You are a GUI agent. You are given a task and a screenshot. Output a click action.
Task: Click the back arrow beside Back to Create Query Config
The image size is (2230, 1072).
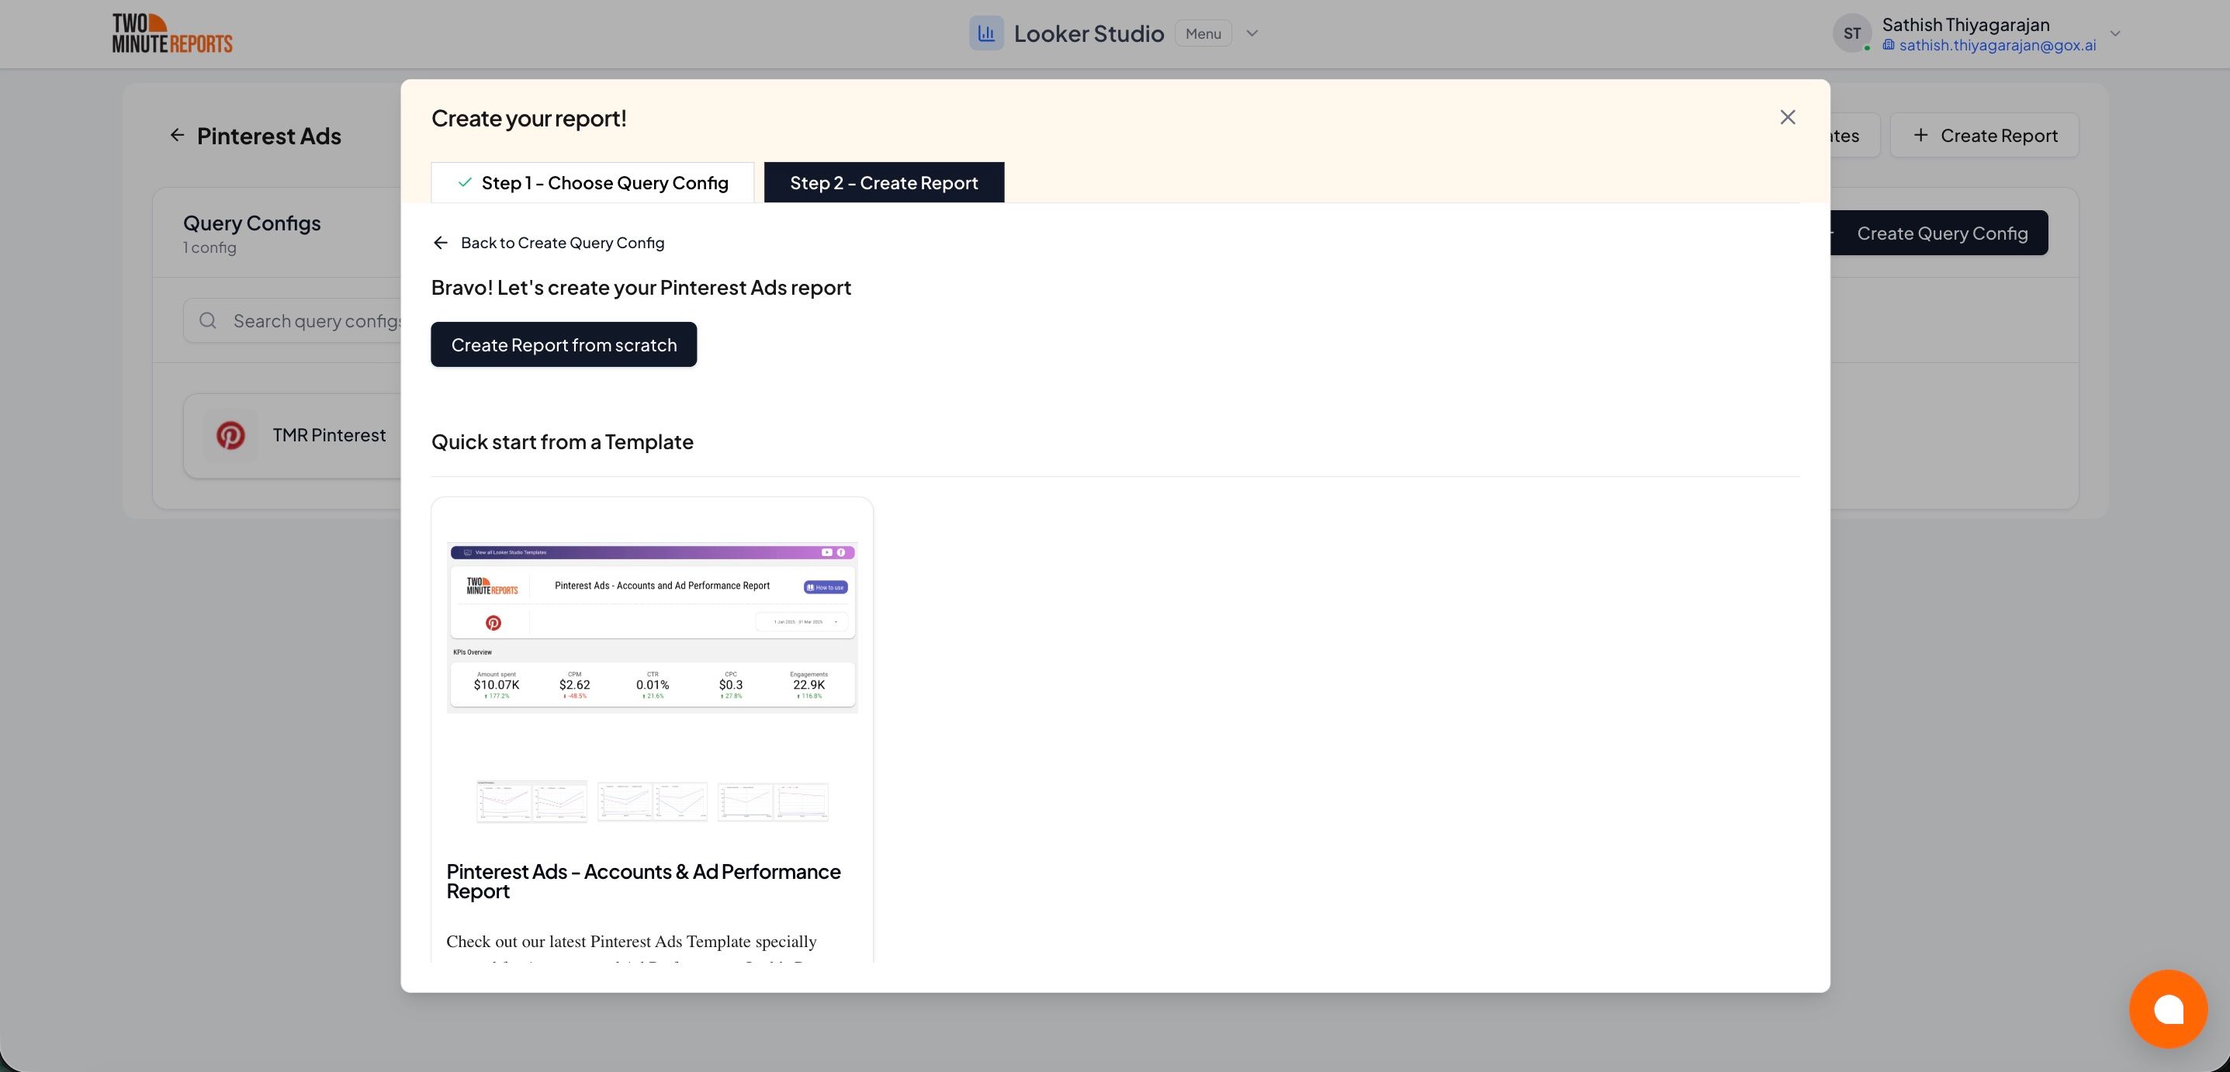click(x=441, y=242)
